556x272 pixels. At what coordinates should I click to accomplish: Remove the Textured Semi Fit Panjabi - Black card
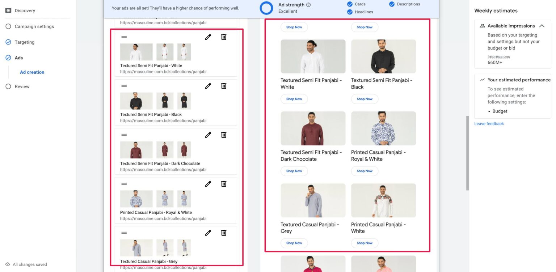224,86
